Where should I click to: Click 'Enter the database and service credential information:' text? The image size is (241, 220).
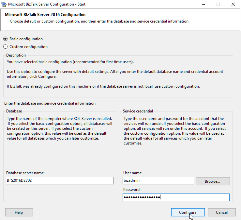[51, 103]
